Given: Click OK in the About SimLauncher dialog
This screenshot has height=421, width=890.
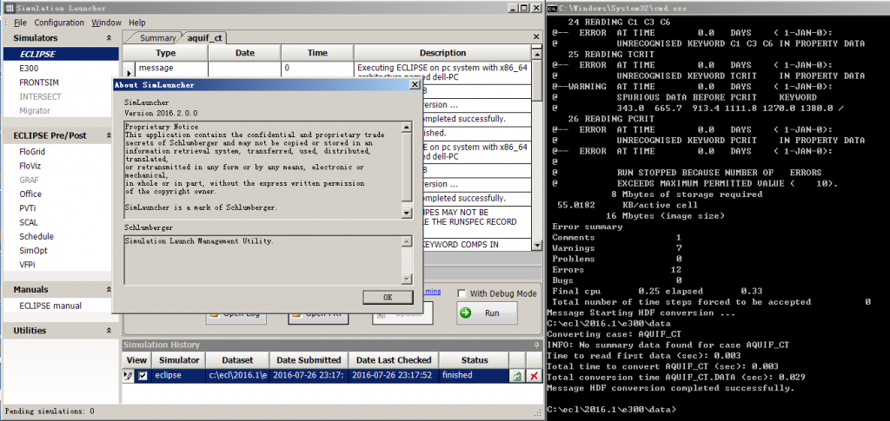Looking at the screenshot, I should click(387, 297).
